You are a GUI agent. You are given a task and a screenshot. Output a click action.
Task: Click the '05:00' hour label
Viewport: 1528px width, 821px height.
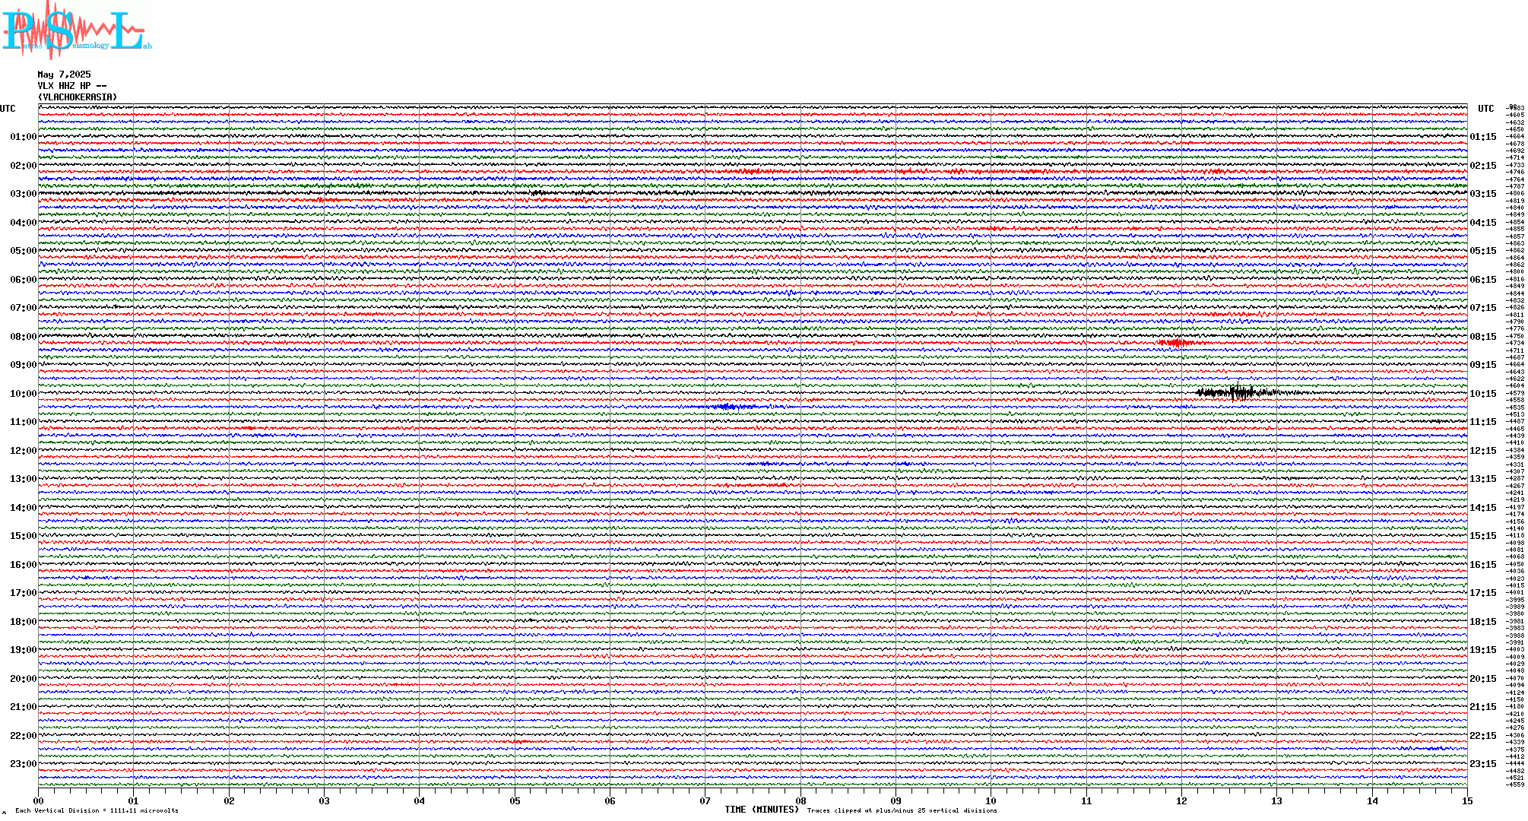[x=23, y=251]
